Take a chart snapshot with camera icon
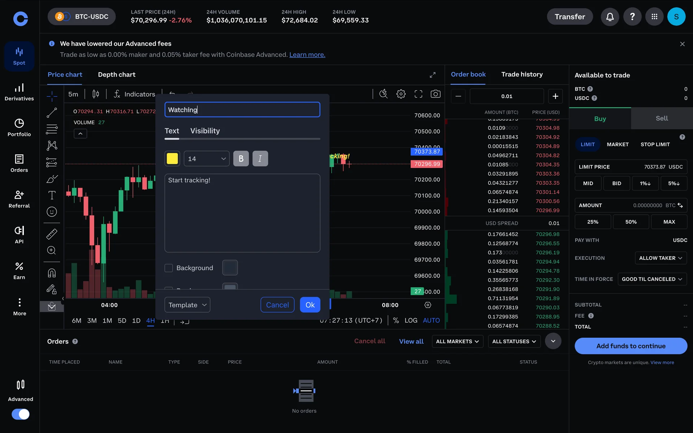Image resolution: width=693 pixels, height=433 pixels. pyautogui.click(x=435, y=94)
